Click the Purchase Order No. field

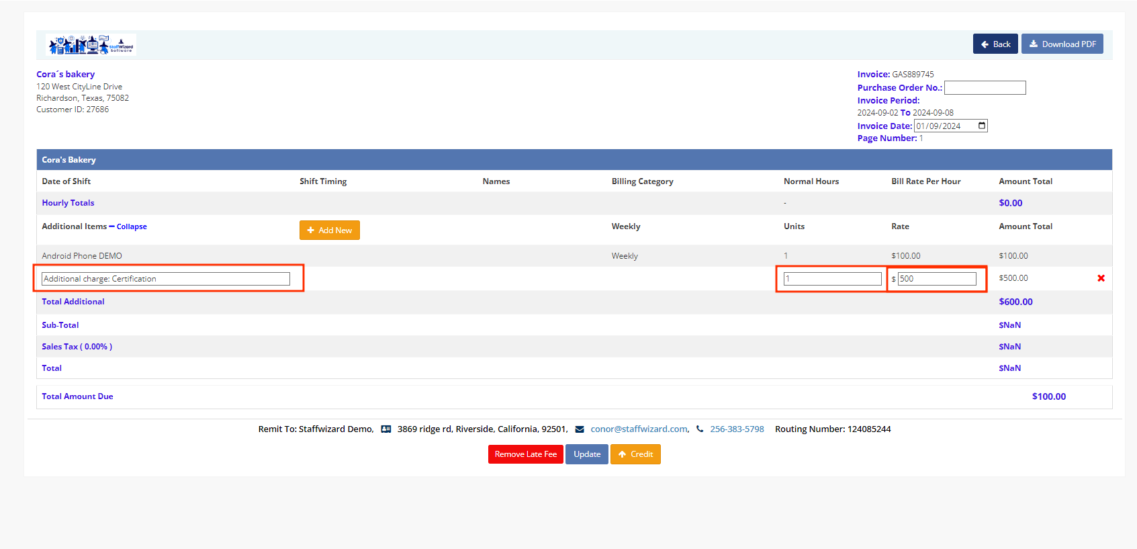coord(985,88)
